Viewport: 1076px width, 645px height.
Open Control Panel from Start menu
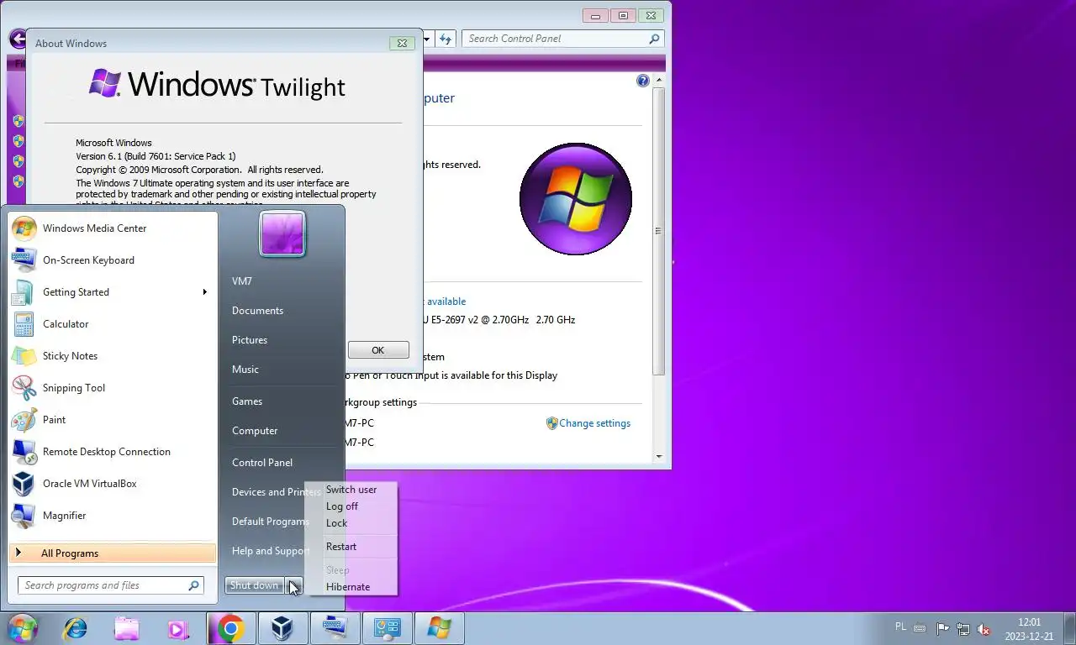(x=262, y=463)
